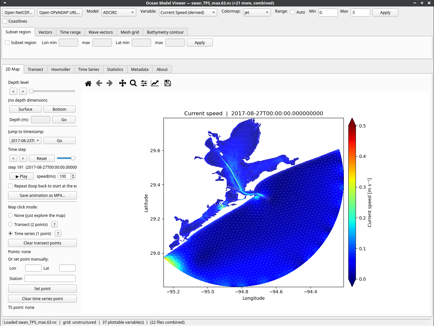Go back to previous view arrow

[99, 83]
